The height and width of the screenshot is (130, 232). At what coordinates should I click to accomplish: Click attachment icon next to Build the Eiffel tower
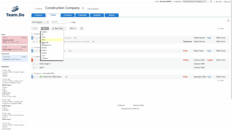[x=66, y=77]
